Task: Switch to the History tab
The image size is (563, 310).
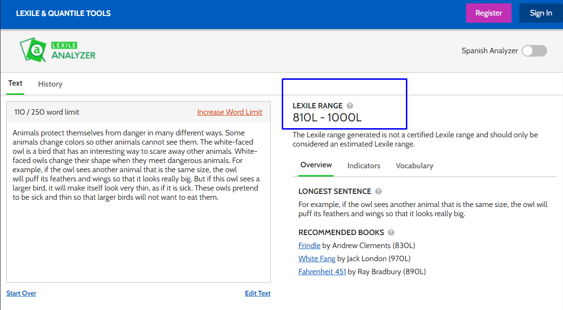Action: tap(50, 84)
